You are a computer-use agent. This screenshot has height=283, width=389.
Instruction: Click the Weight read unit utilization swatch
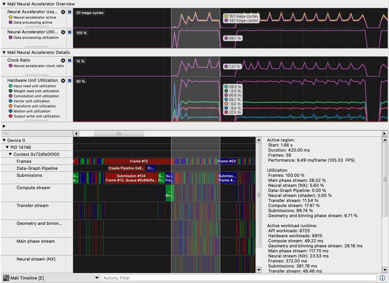[x=10, y=91]
